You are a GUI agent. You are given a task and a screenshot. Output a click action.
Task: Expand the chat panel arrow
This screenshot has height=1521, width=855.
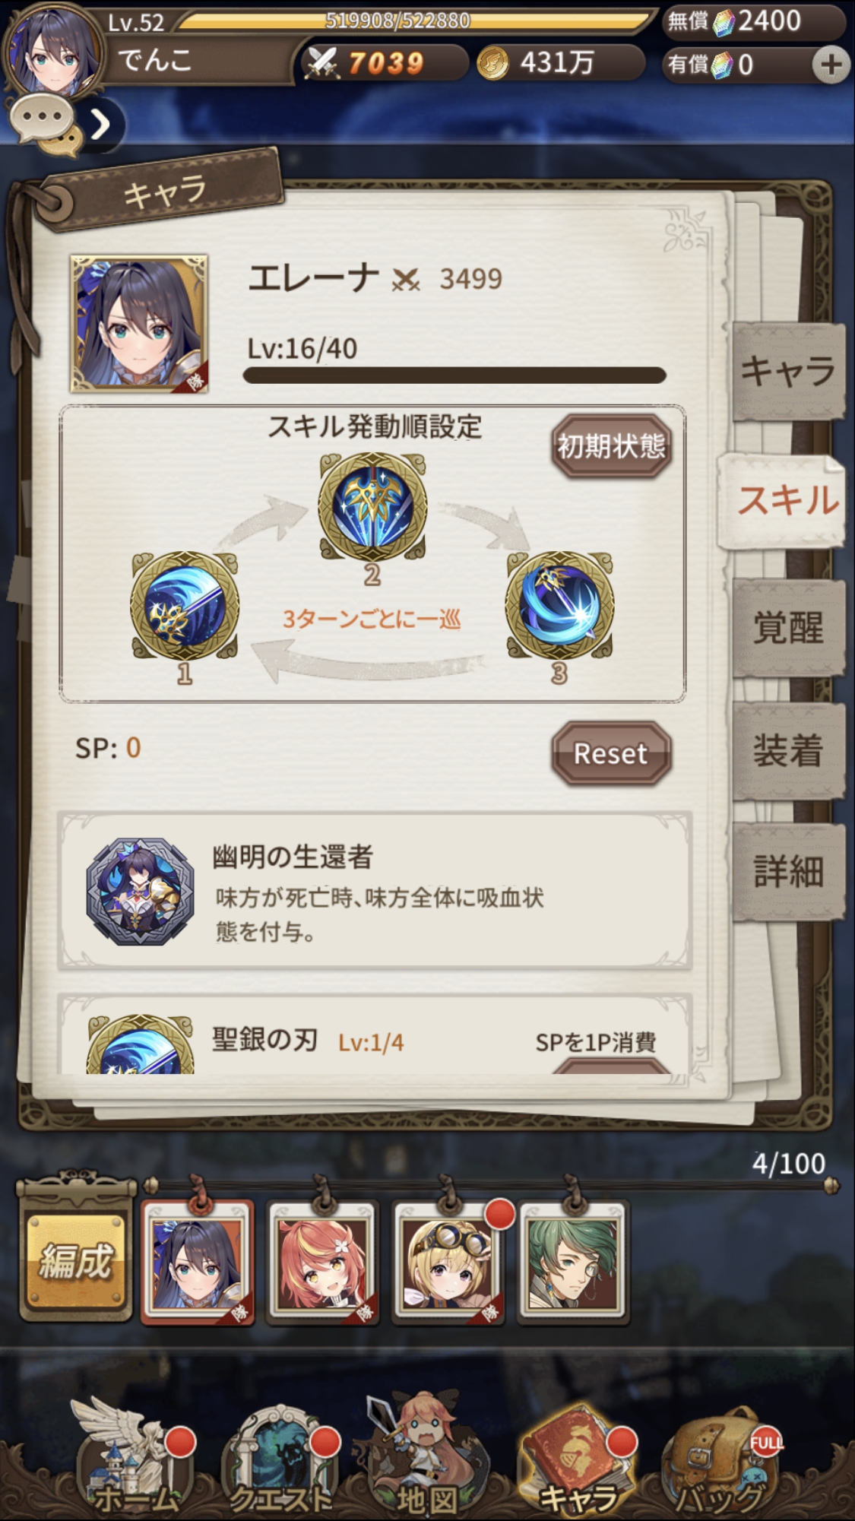[100, 125]
